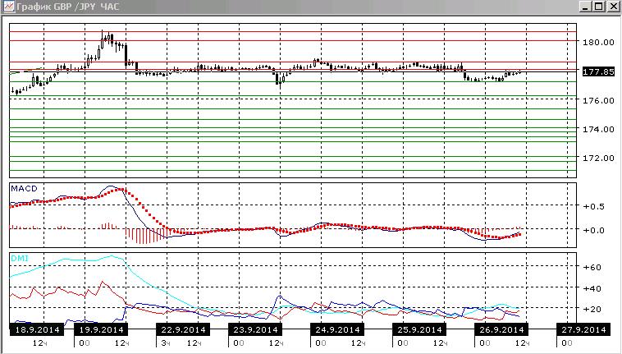Viewport: 622px width, 354px height.
Task: Click the DMI indicator label
Action: pos(20,259)
